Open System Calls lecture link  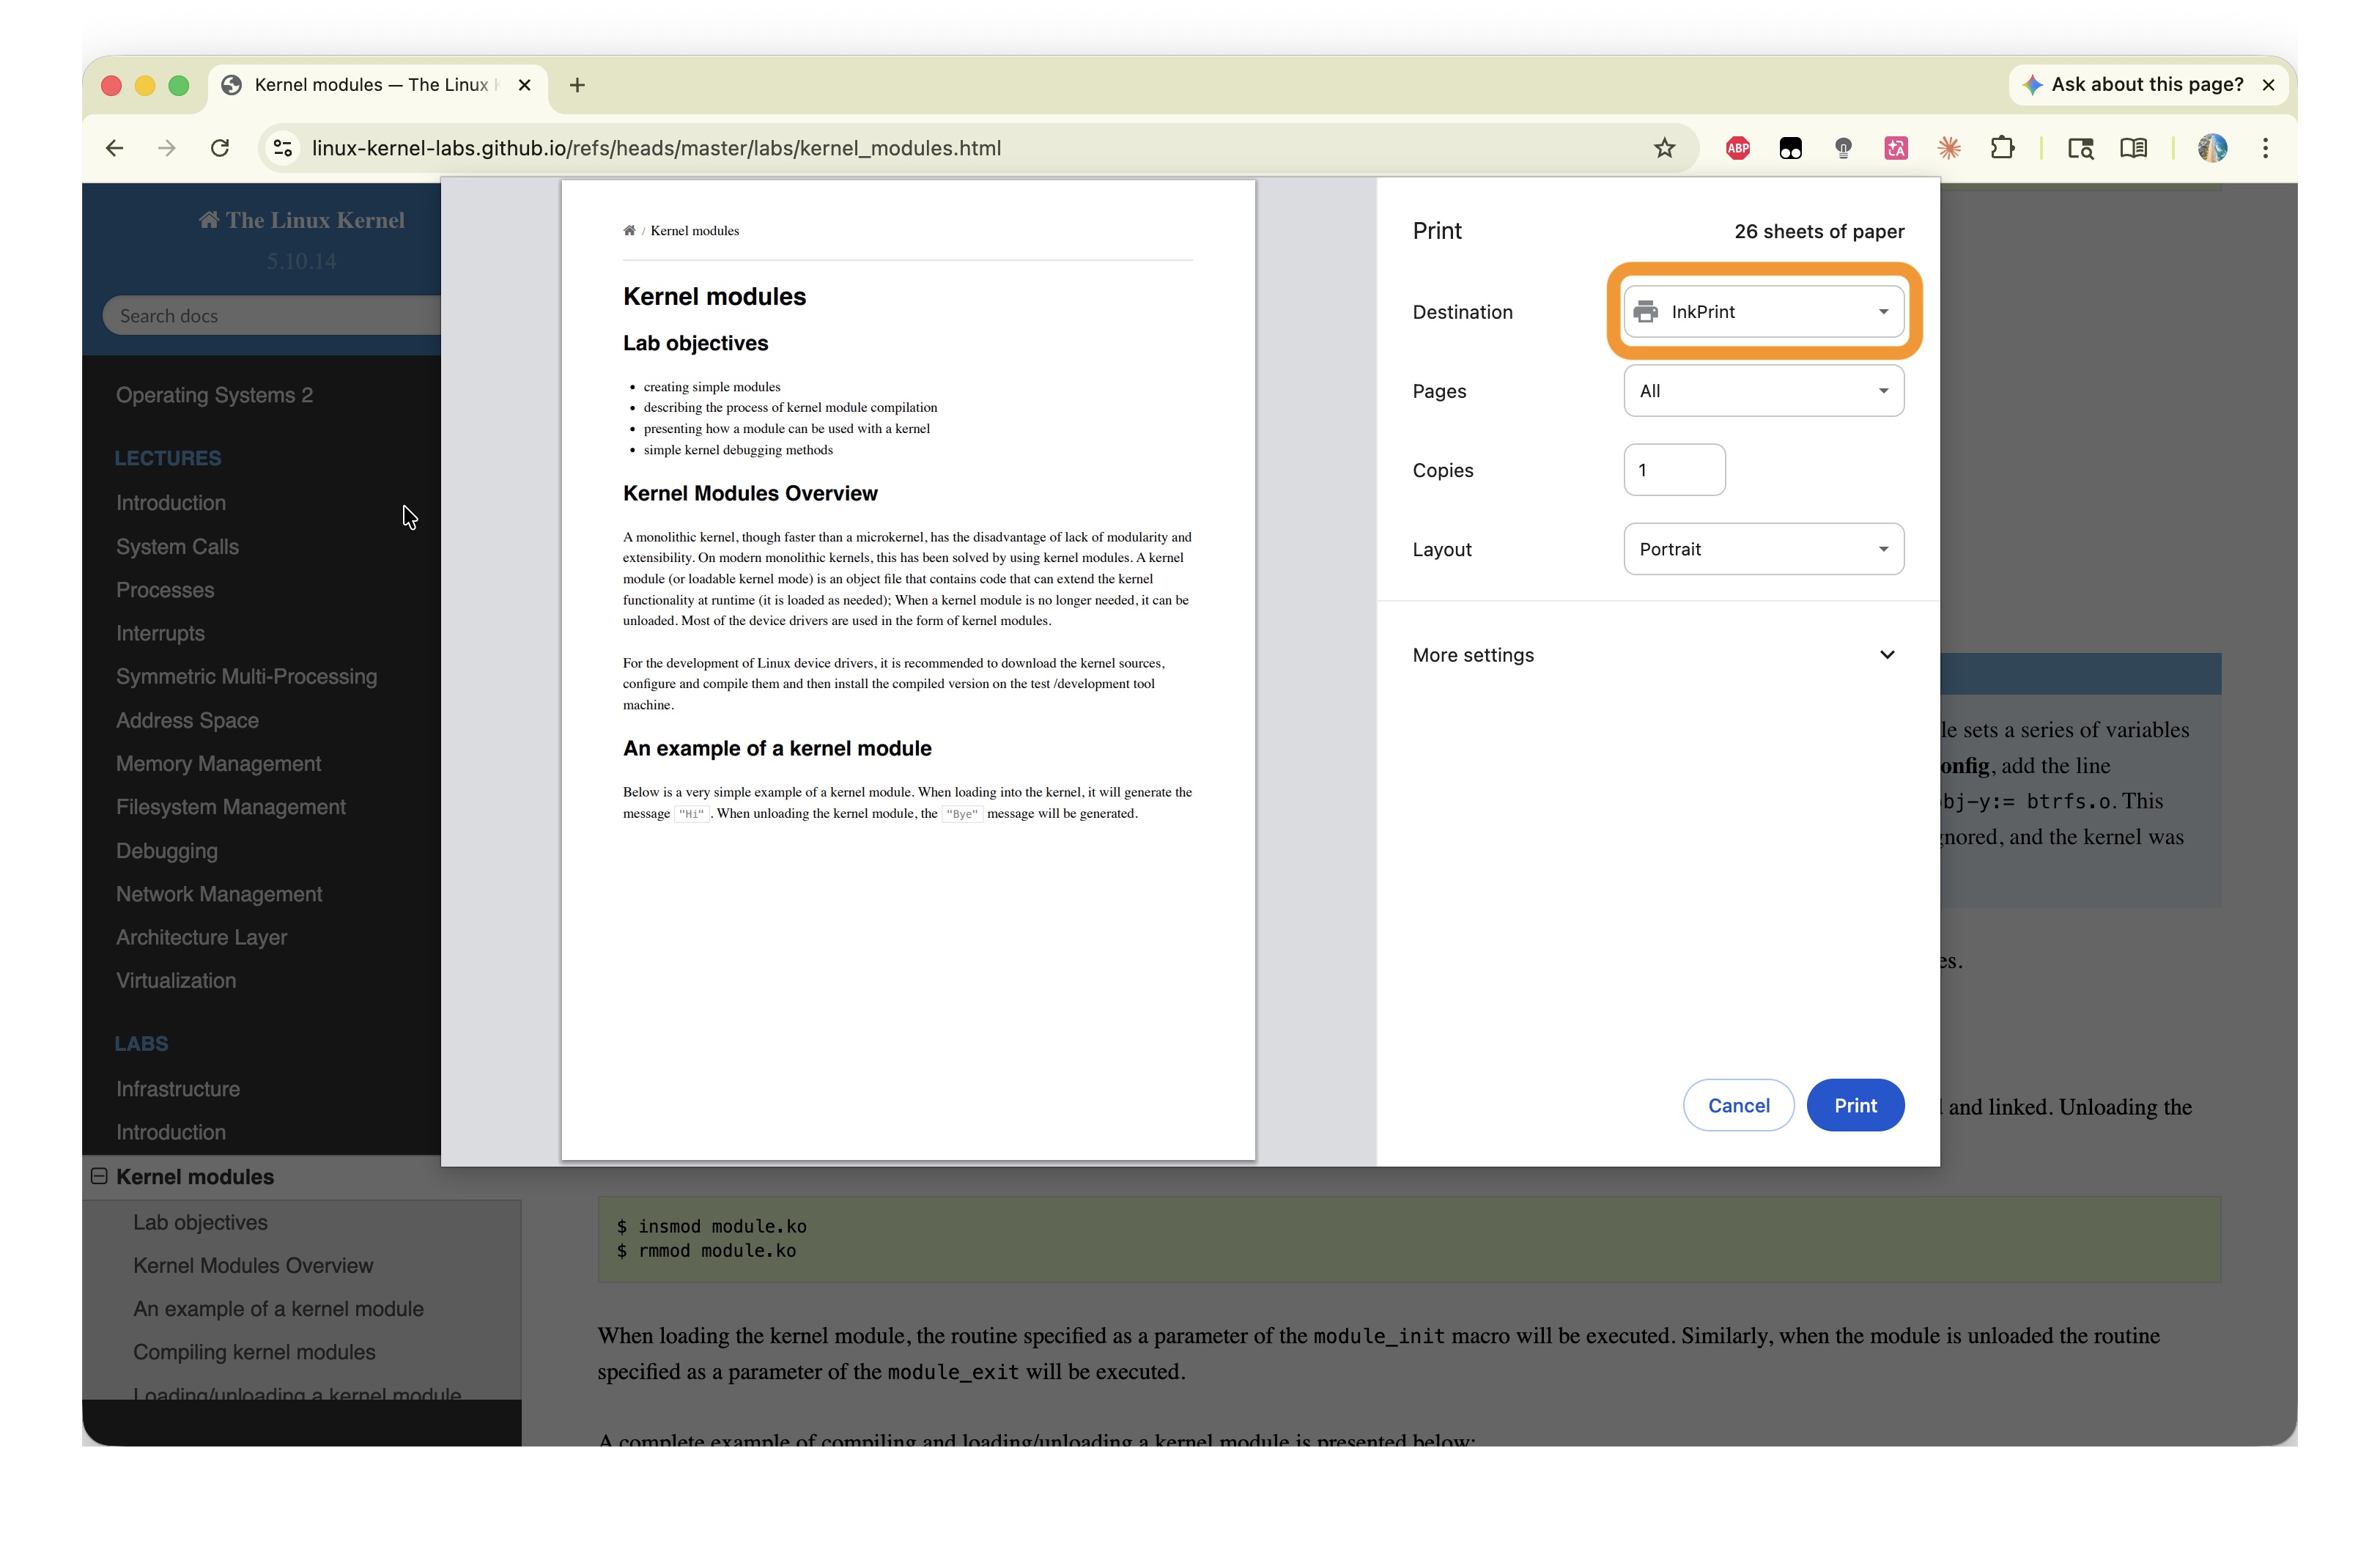177,546
